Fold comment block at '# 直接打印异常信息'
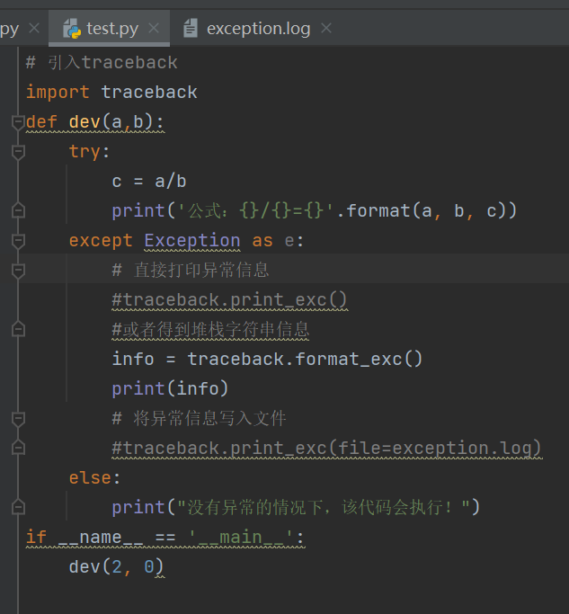 click(x=18, y=271)
